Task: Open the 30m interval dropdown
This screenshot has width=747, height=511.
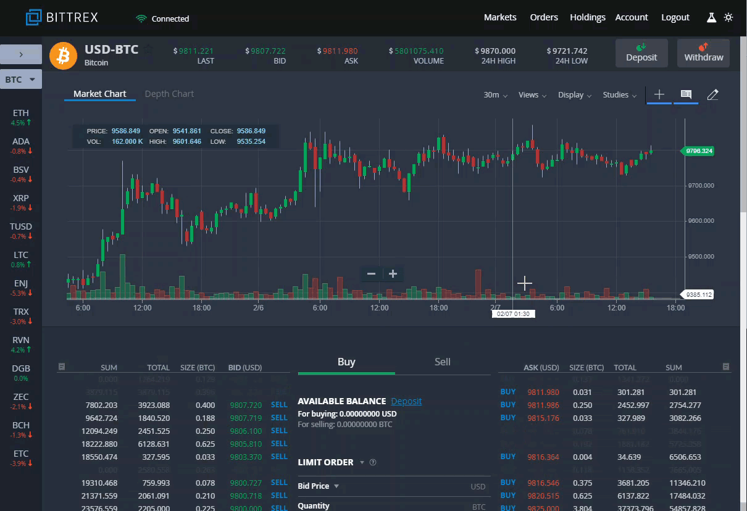Action: [x=496, y=95]
